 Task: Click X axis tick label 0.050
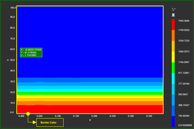coord(39,116)
